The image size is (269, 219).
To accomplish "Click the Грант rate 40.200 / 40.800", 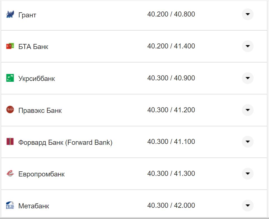I will point(171,14).
